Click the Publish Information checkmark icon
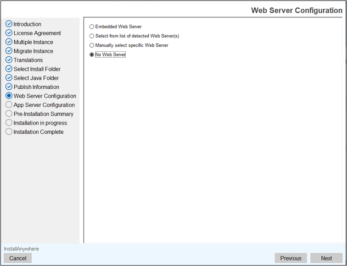This screenshot has width=347, height=266. pyautogui.click(x=9, y=87)
